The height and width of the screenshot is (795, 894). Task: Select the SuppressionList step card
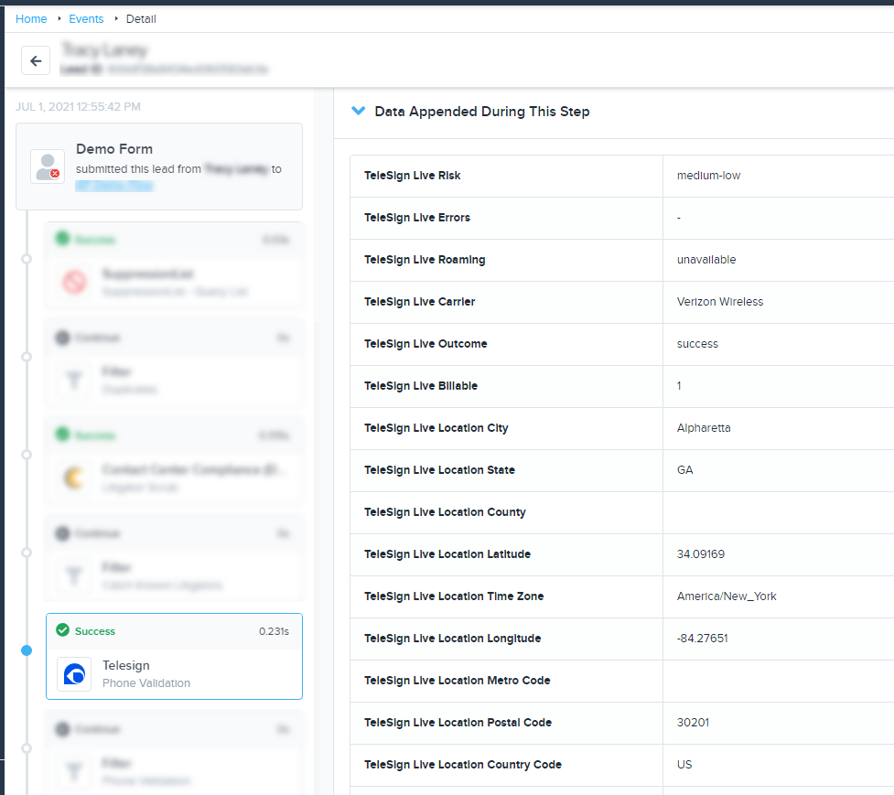(174, 264)
